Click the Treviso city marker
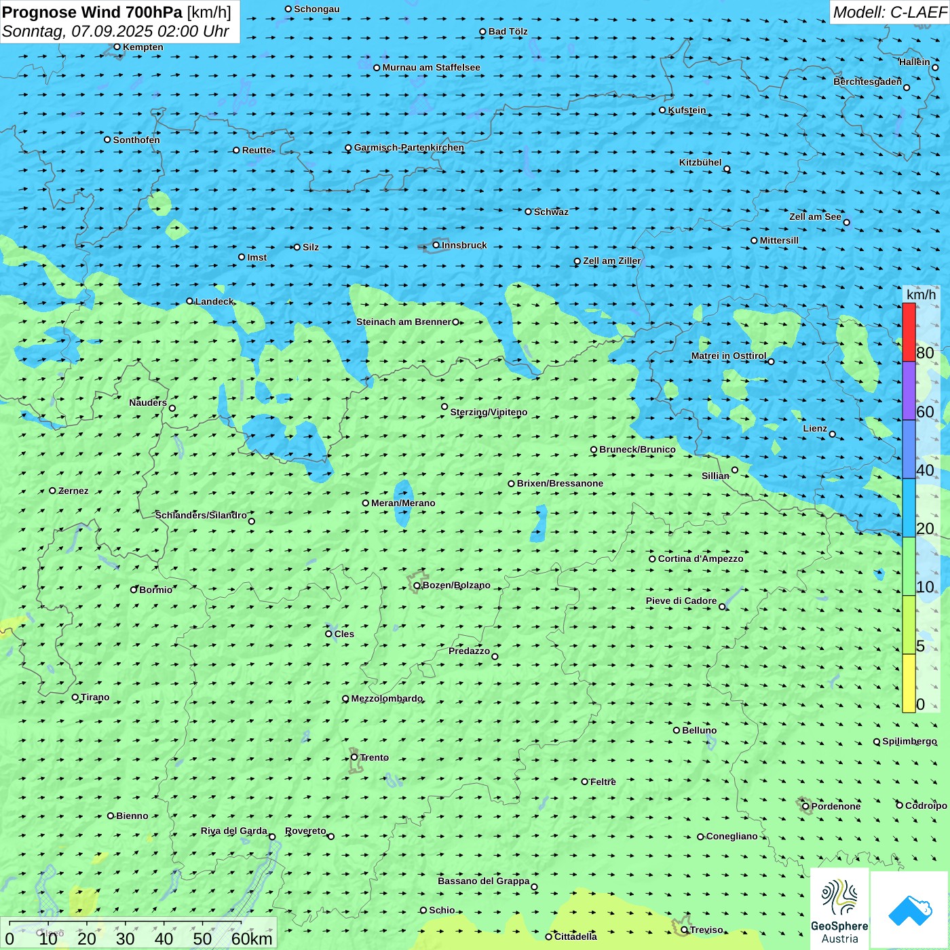Image resolution: width=950 pixels, height=950 pixels. (685, 930)
